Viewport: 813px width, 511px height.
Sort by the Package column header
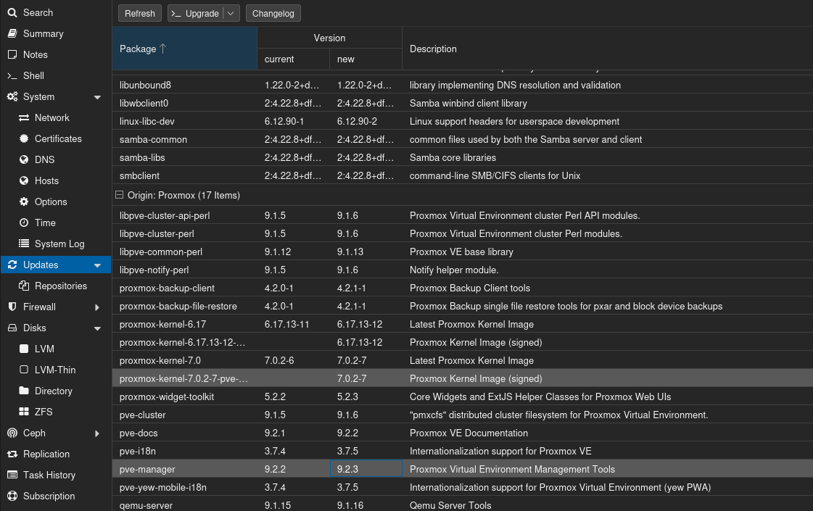tap(185, 49)
